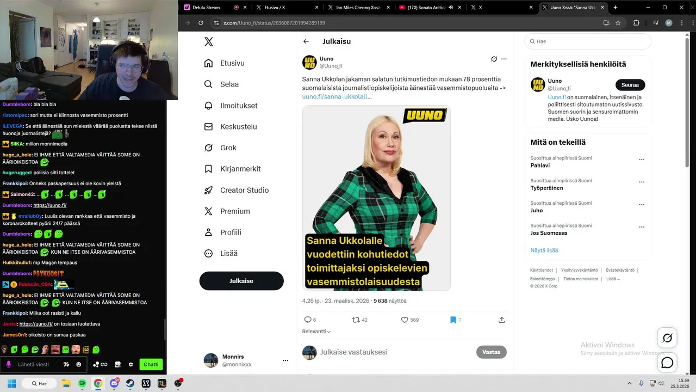
Task: Open Profiili profile page
Action: click(222, 232)
